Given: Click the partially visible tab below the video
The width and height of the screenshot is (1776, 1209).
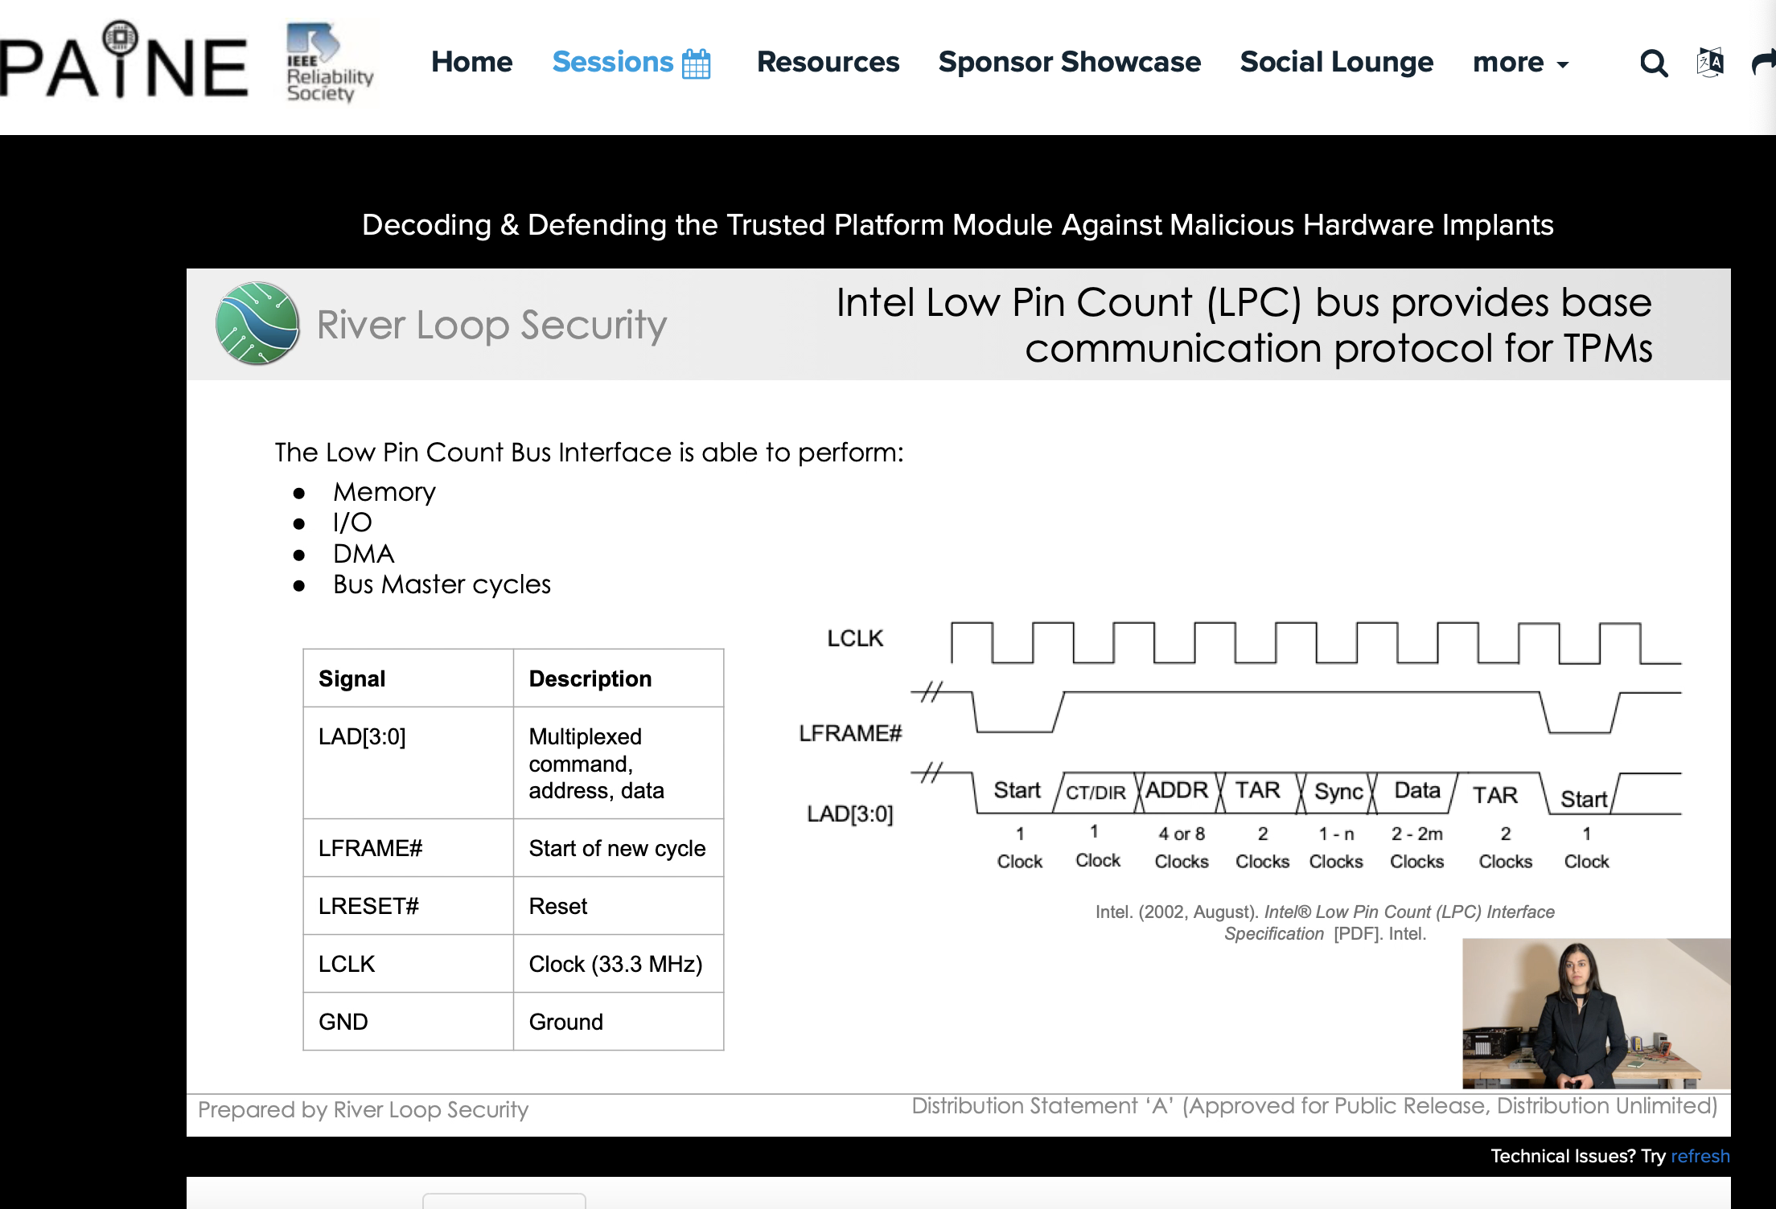Looking at the screenshot, I should pos(504,1201).
